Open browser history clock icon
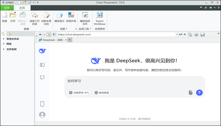 pyautogui.click(x=54, y=34)
